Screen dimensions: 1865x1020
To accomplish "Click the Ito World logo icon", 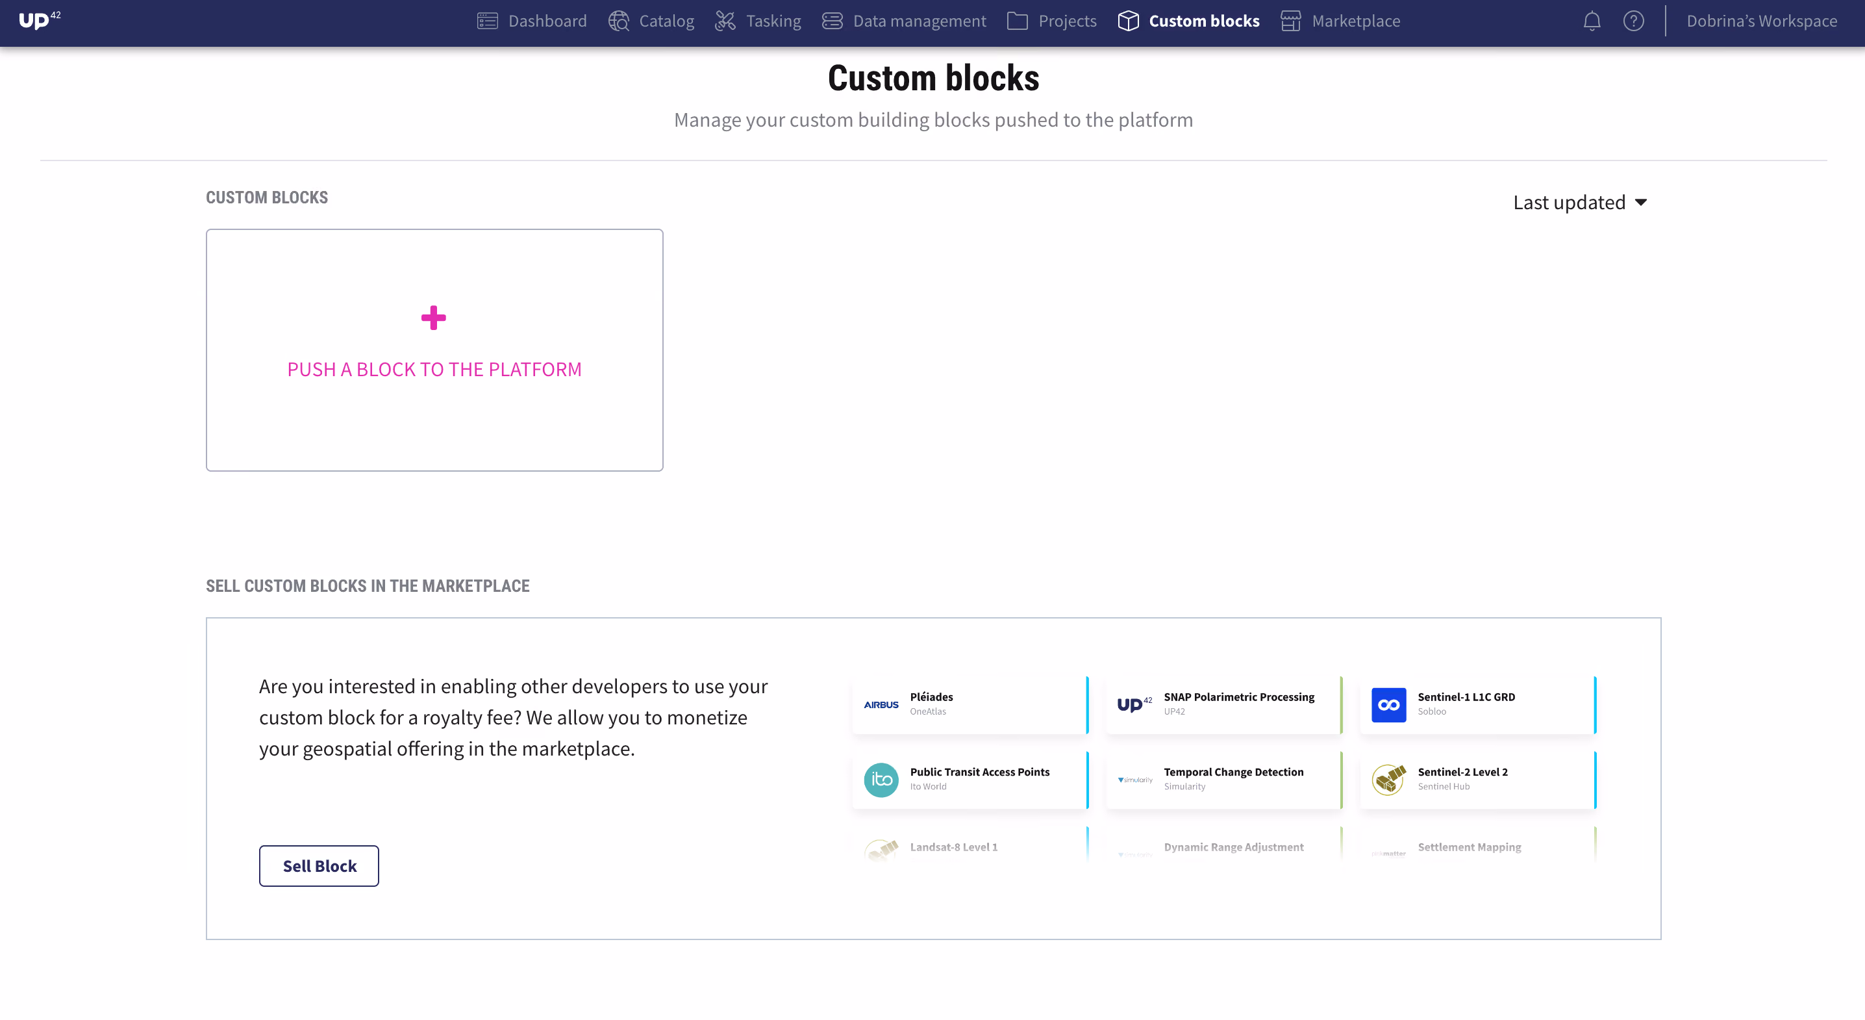I will (x=881, y=780).
